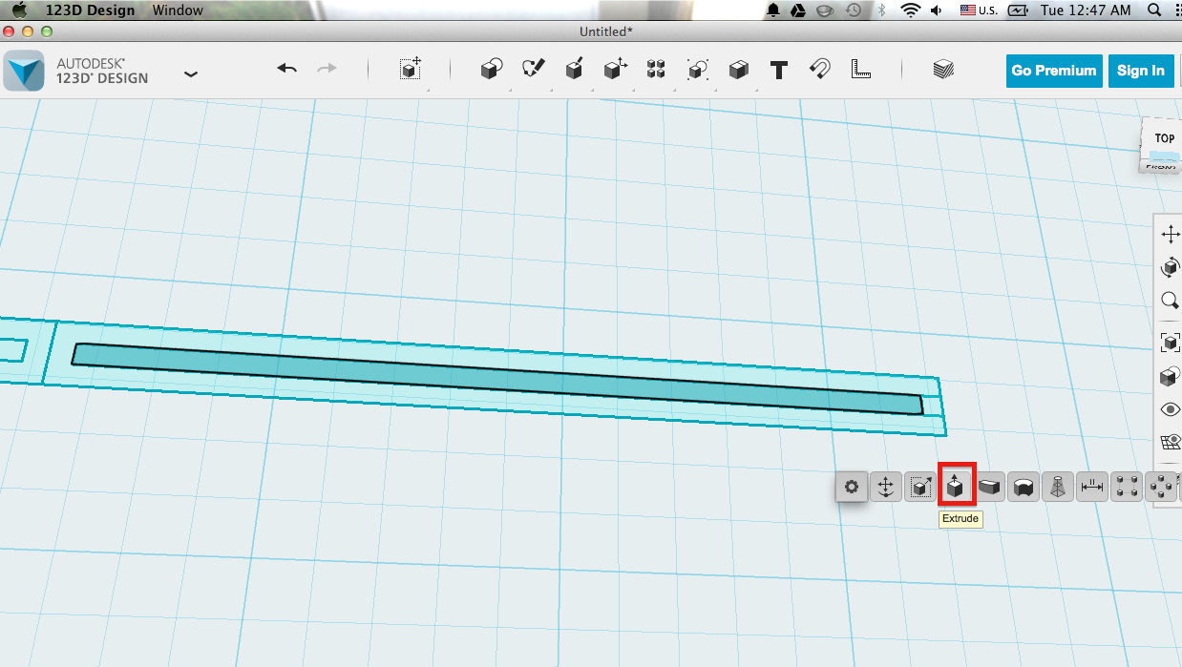Open the Materials panel icon
The image size is (1182, 667).
pyautogui.click(x=943, y=70)
